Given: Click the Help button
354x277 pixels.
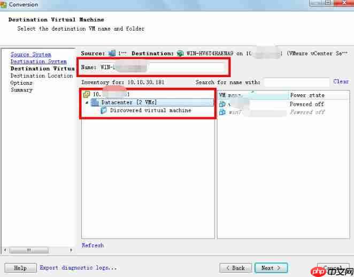Looking at the screenshot, I should [20, 268].
